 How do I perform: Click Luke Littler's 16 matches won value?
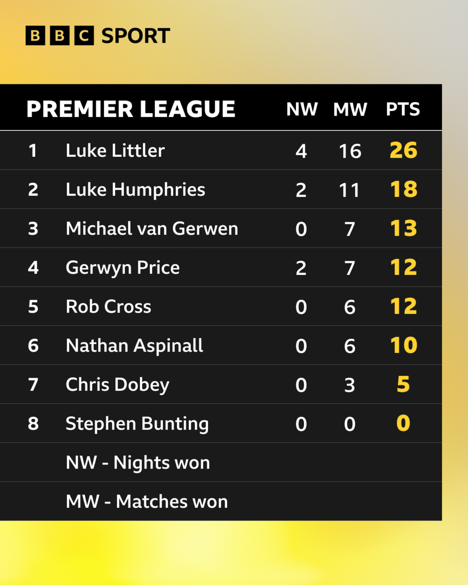pos(350,151)
